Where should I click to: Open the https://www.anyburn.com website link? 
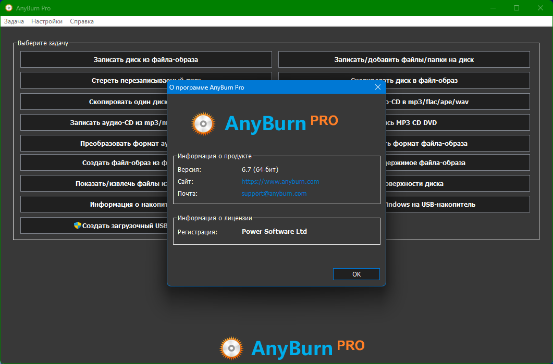pos(280,182)
